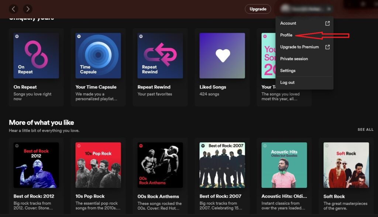Click the Acoustic Hits: Oldi... title
This screenshot has height=217, width=378.
[x=284, y=196]
